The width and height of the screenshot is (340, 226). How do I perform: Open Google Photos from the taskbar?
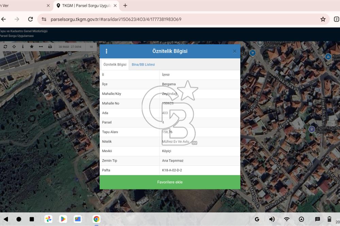(48, 219)
